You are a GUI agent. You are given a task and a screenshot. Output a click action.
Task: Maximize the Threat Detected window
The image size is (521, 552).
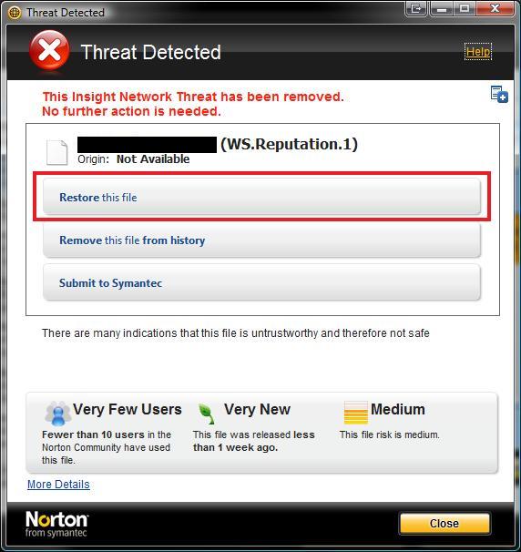(465, 8)
